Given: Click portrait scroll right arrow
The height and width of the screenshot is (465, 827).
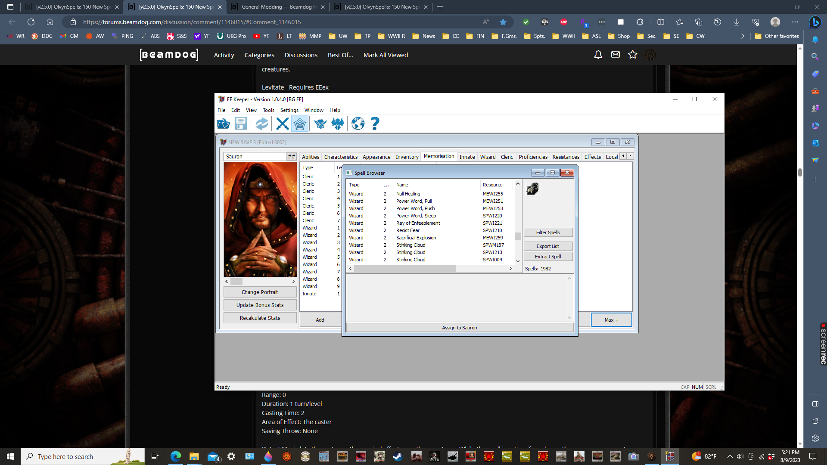Looking at the screenshot, I should coord(294,282).
